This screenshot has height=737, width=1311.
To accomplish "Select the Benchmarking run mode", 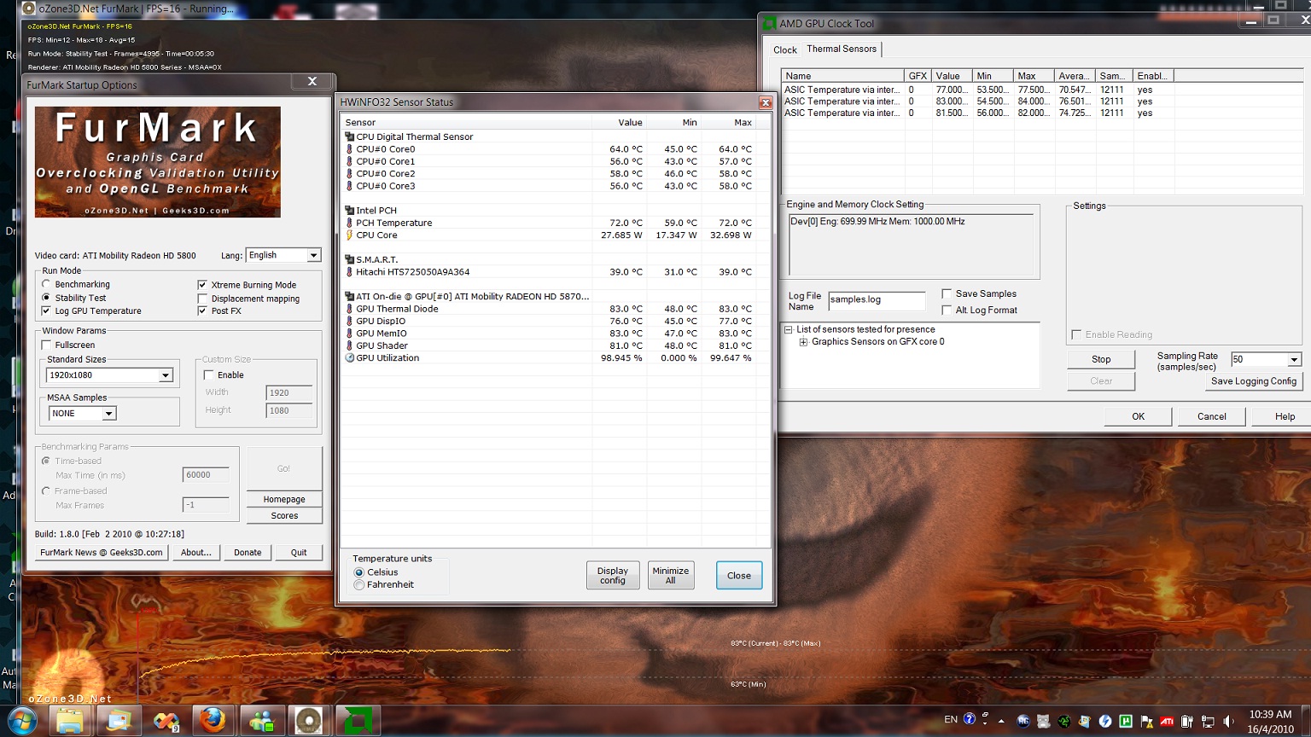I will pyautogui.click(x=46, y=284).
